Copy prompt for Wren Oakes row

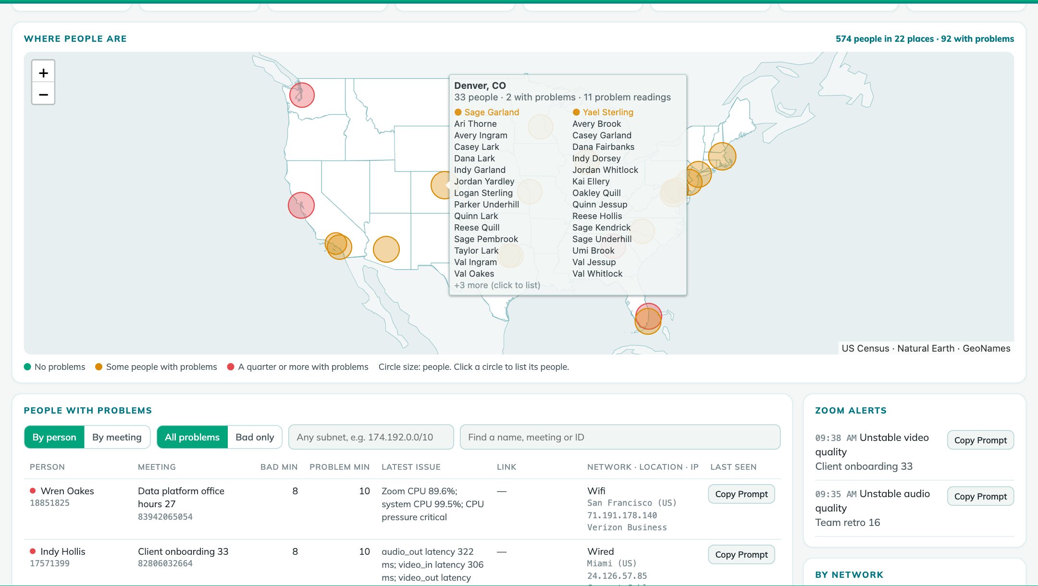[741, 494]
